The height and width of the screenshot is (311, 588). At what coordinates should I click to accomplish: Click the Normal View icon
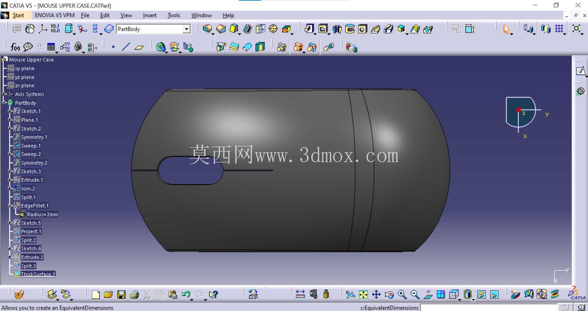point(428,294)
